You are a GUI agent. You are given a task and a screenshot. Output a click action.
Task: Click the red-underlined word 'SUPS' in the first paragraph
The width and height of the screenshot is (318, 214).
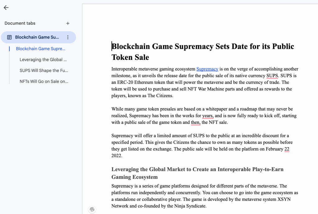(x=272, y=76)
